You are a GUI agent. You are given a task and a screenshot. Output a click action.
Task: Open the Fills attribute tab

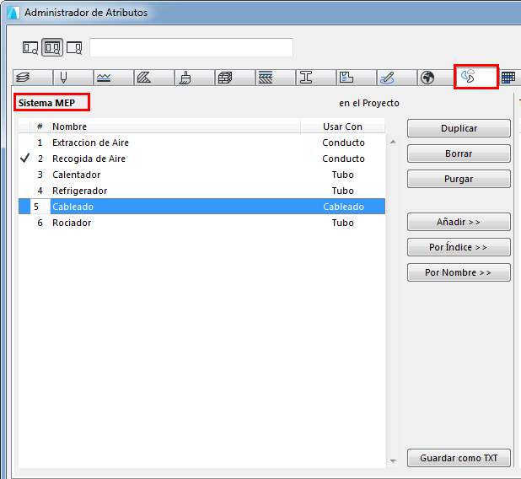154,78
